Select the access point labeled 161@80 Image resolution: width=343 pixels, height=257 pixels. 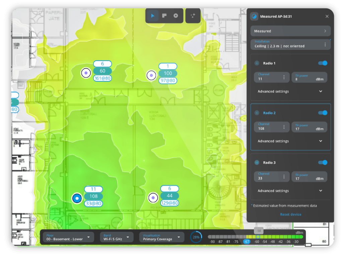(x=86, y=73)
